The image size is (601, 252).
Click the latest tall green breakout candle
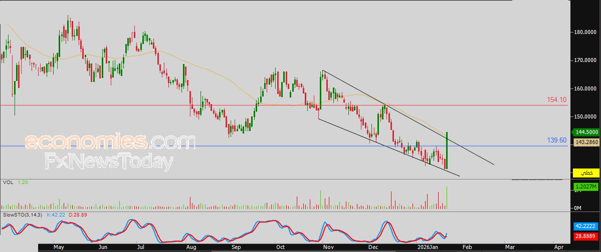click(x=447, y=150)
